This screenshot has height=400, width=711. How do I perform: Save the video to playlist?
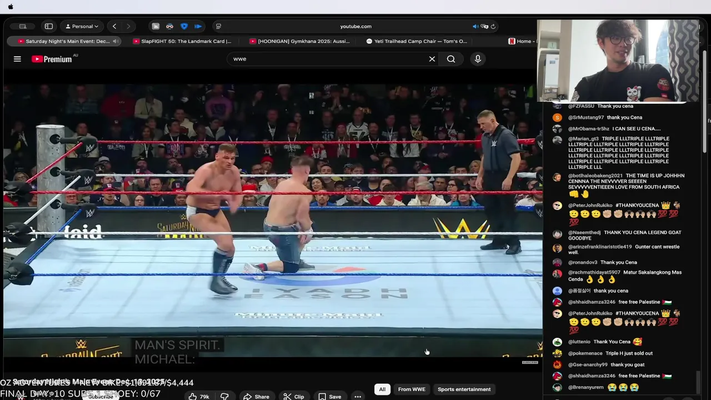[330, 396]
